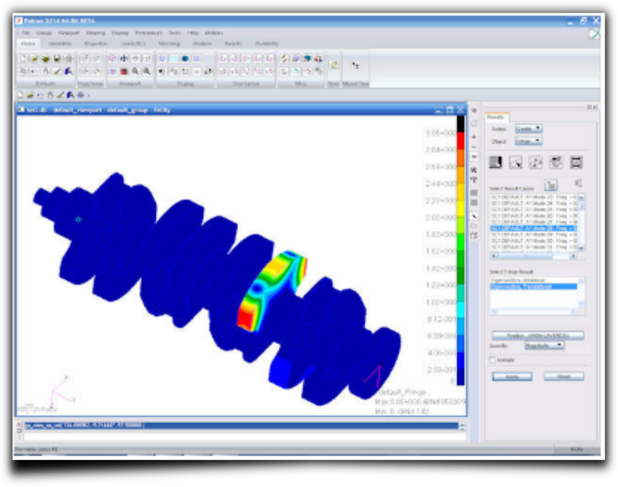The width and height of the screenshot is (618, 487).
Task: Select the highlighted Mode 28 result case
Action: 533,228
